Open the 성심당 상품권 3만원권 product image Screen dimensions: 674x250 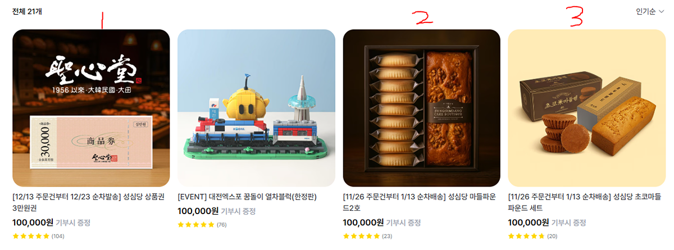coord(91,108)
